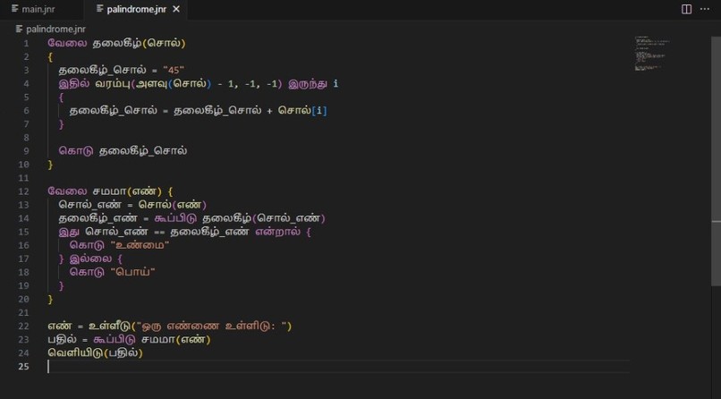Click line number 22 in the gutter
The image size is (721, 399).
pyautogui.click(x=23, y=326)
